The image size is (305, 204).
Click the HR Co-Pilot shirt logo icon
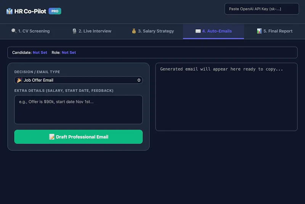[x=9, y=11]
